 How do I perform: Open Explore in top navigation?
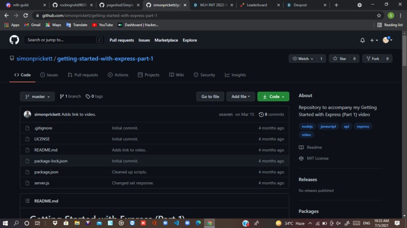tap(189, 40)
